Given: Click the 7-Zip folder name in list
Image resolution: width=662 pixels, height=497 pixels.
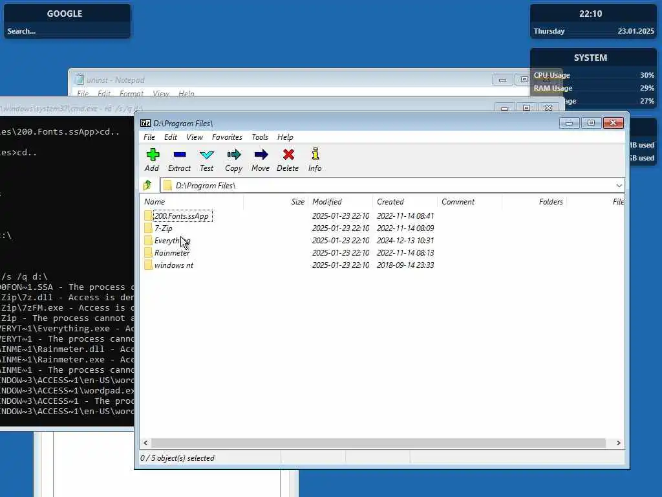Looking at the screenshot, I should point(163,228).
